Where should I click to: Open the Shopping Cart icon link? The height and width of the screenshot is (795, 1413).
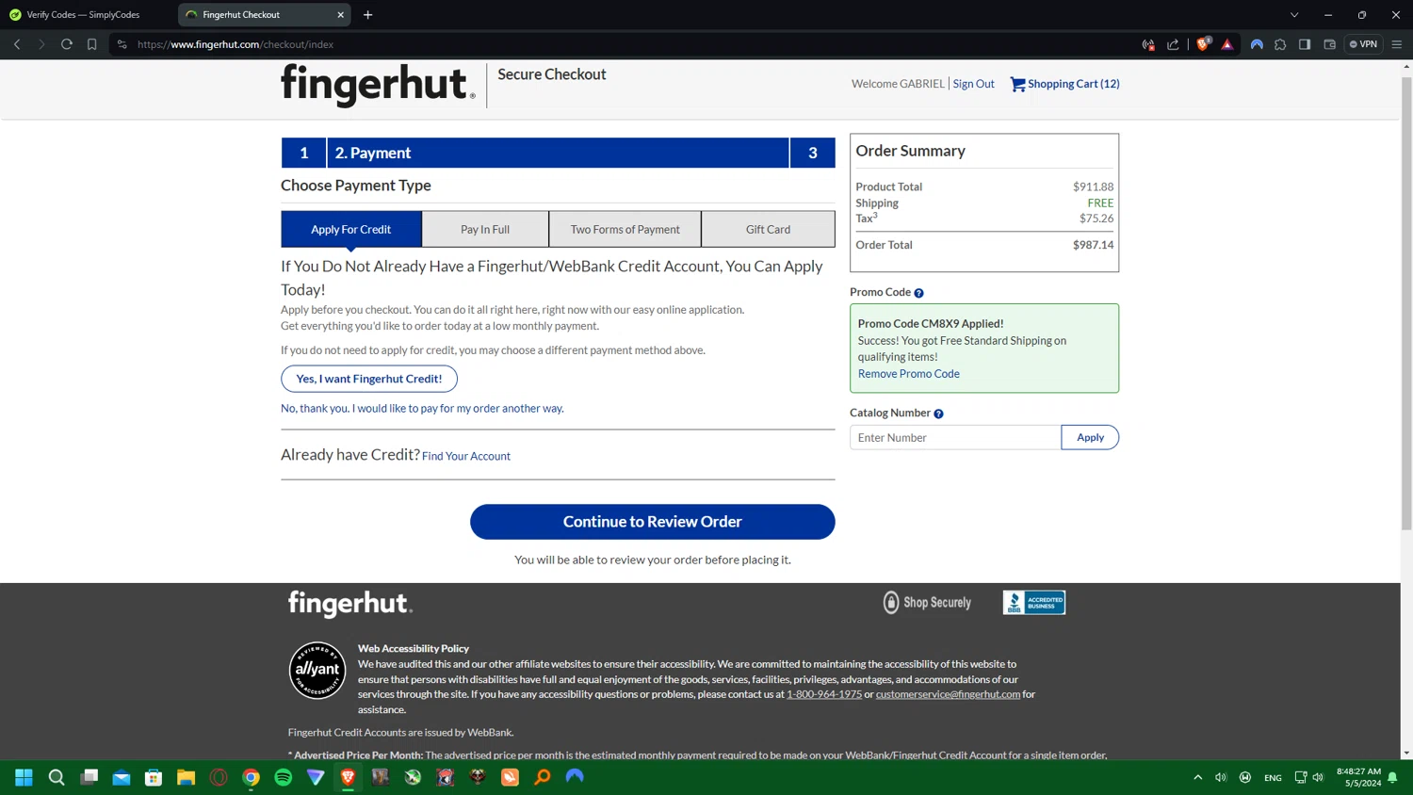point(1017,84)
